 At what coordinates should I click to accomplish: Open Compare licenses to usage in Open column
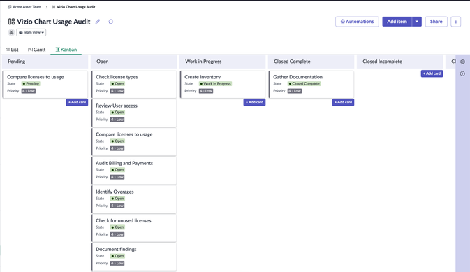point(134,142)
